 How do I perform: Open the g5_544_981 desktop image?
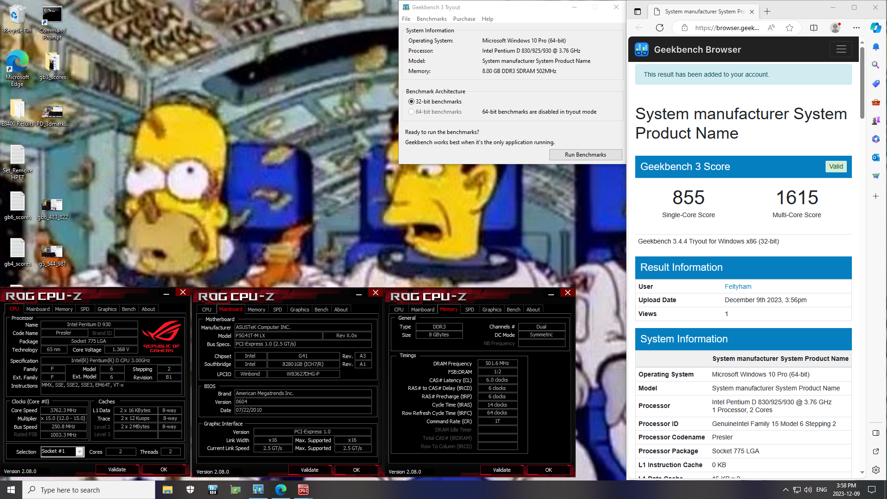[x=52, y=255]
